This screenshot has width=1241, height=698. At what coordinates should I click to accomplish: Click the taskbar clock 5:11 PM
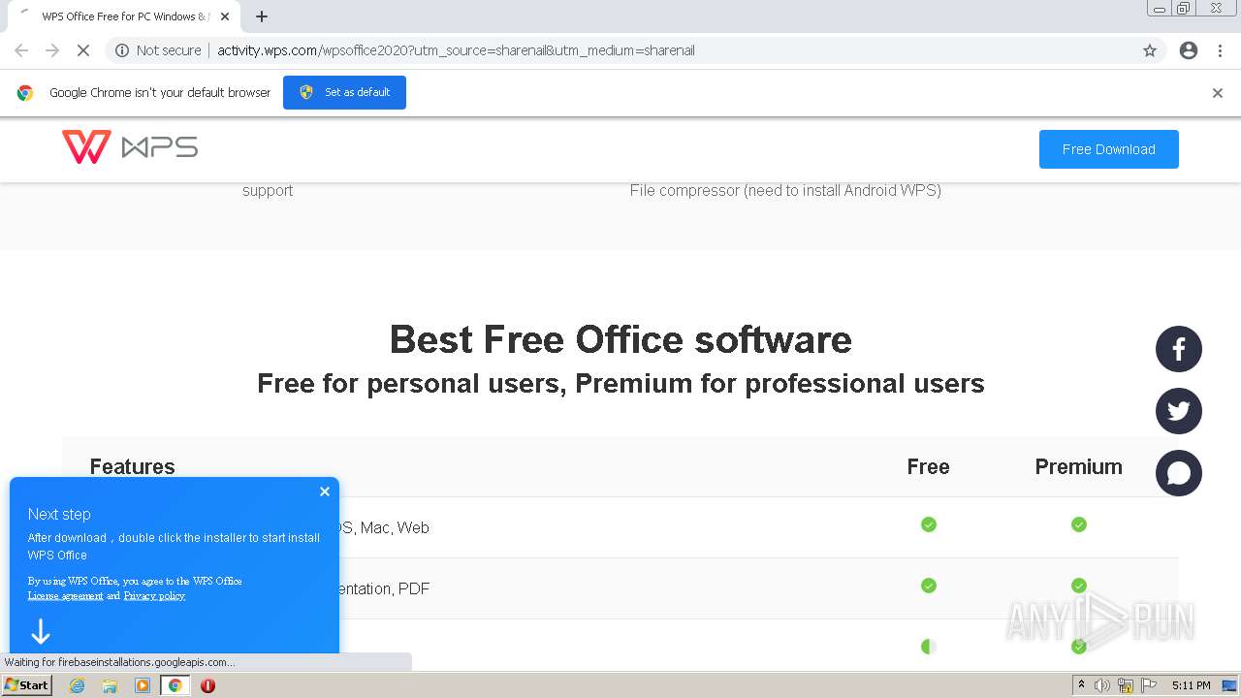click(x=1192, y=685)
